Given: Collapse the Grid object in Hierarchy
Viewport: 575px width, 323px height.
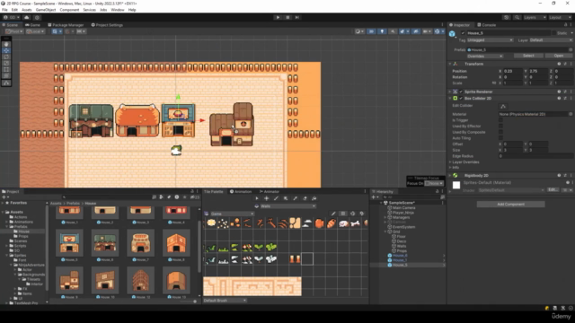Looking at the screenshot, I should pos(385,231).
